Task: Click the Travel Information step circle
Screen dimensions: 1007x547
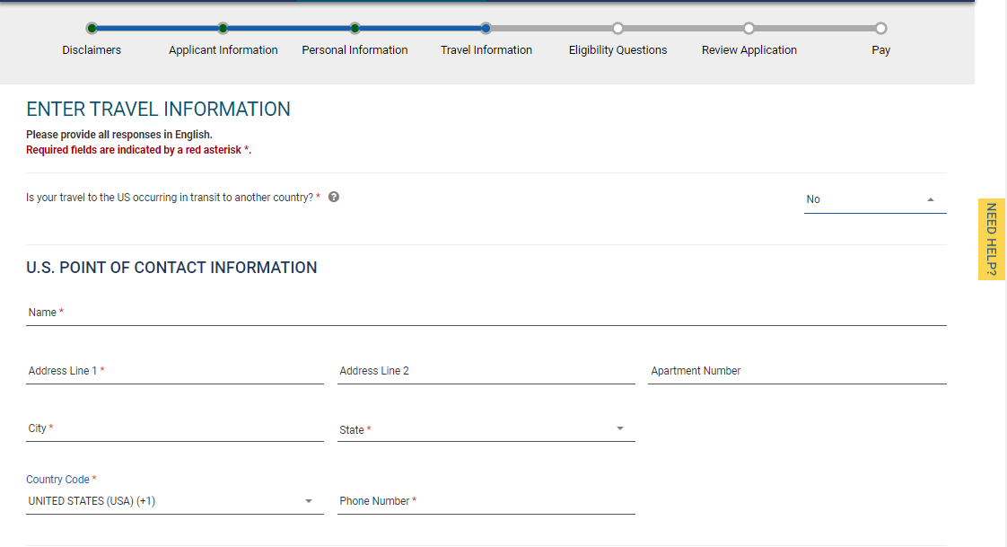Action: click(486, 29)
